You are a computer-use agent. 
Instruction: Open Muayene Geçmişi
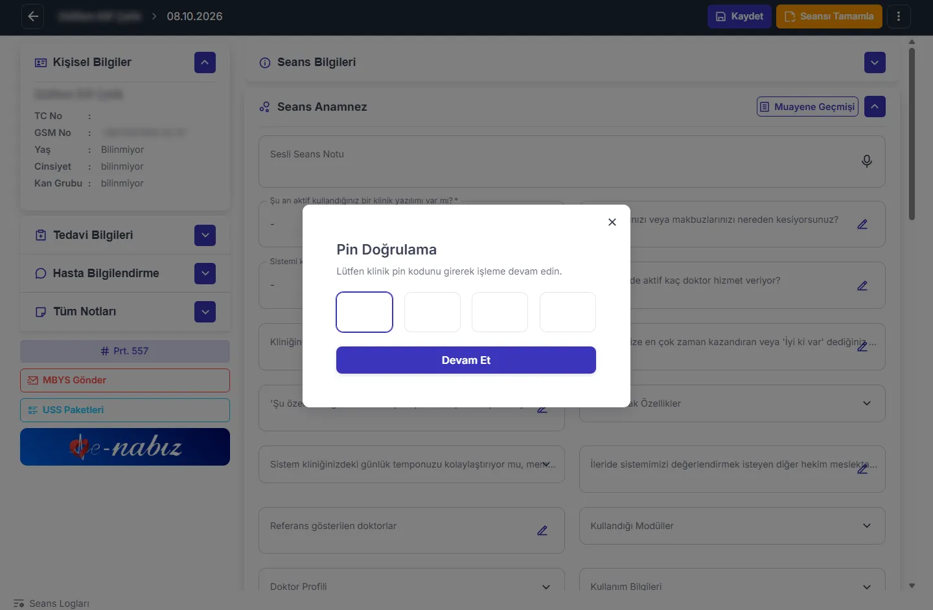pos(807,107)
